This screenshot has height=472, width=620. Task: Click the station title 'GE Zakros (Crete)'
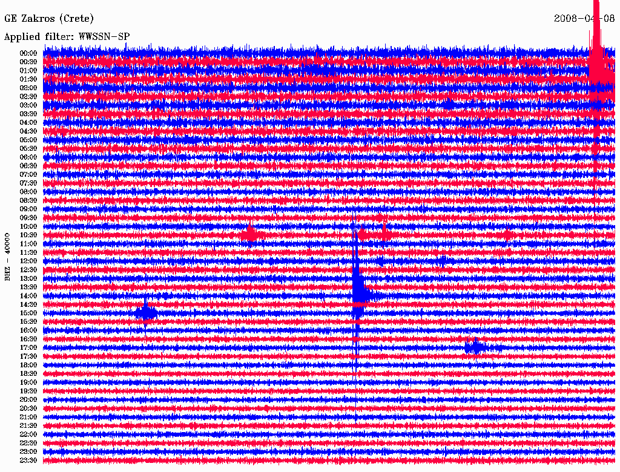point(49,19)
